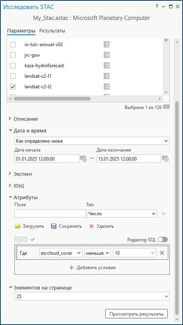Check the kaza-hydroforecast checkbox
Viewport: 183px width, 325px height.
(x=13, y=66)
